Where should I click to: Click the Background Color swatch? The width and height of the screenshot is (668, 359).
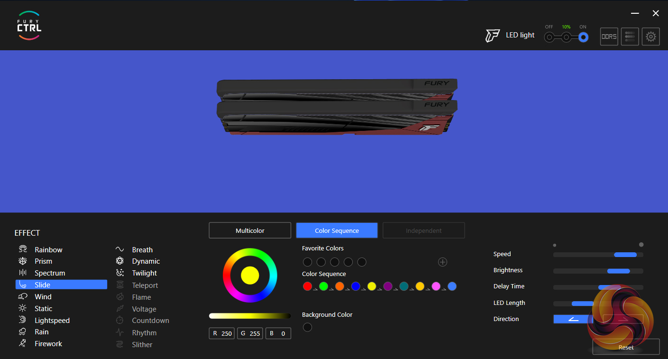click(x=307, y=327)
